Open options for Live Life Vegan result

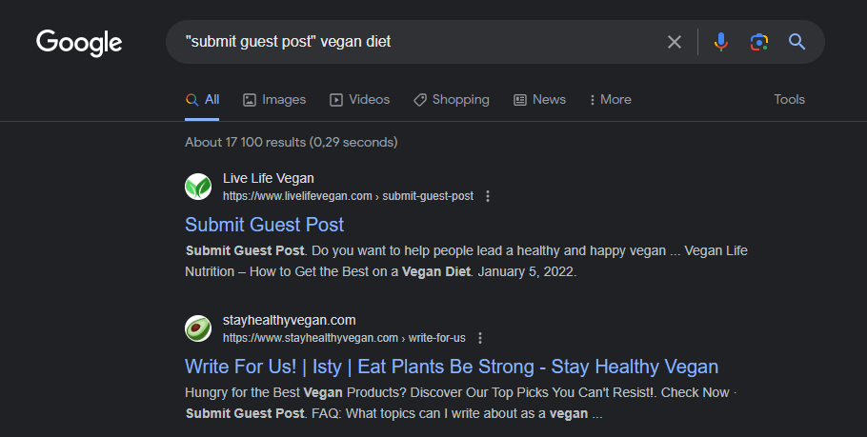click(x=488, y=196)
